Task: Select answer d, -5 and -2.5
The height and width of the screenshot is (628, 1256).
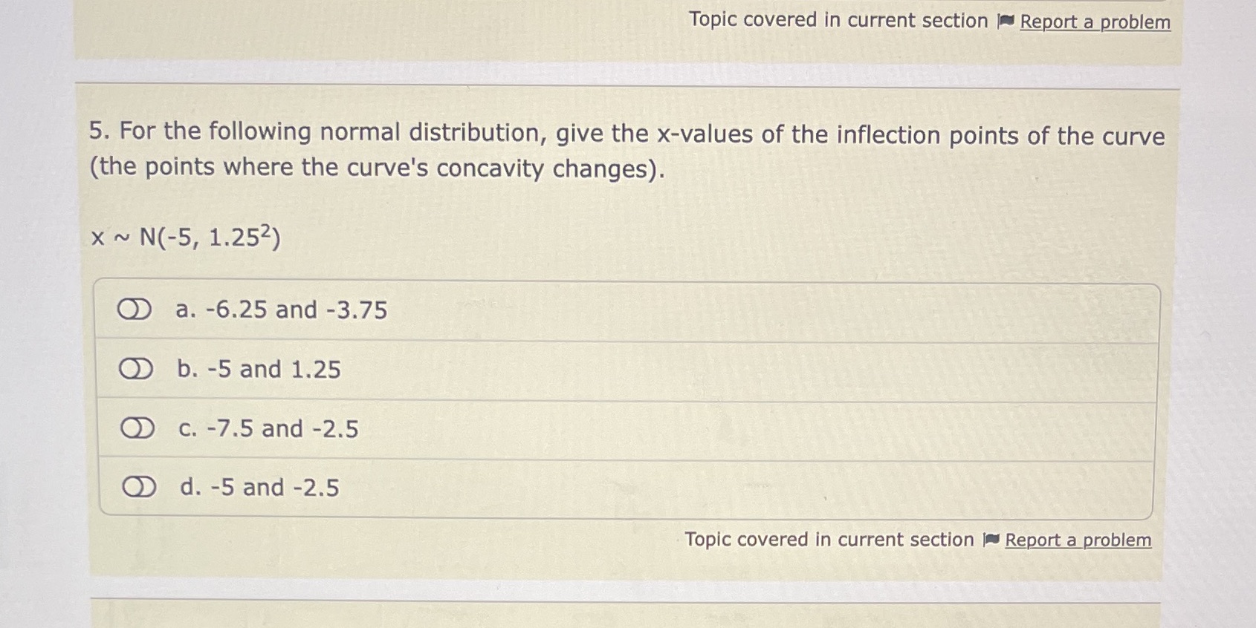Action: 138,486
